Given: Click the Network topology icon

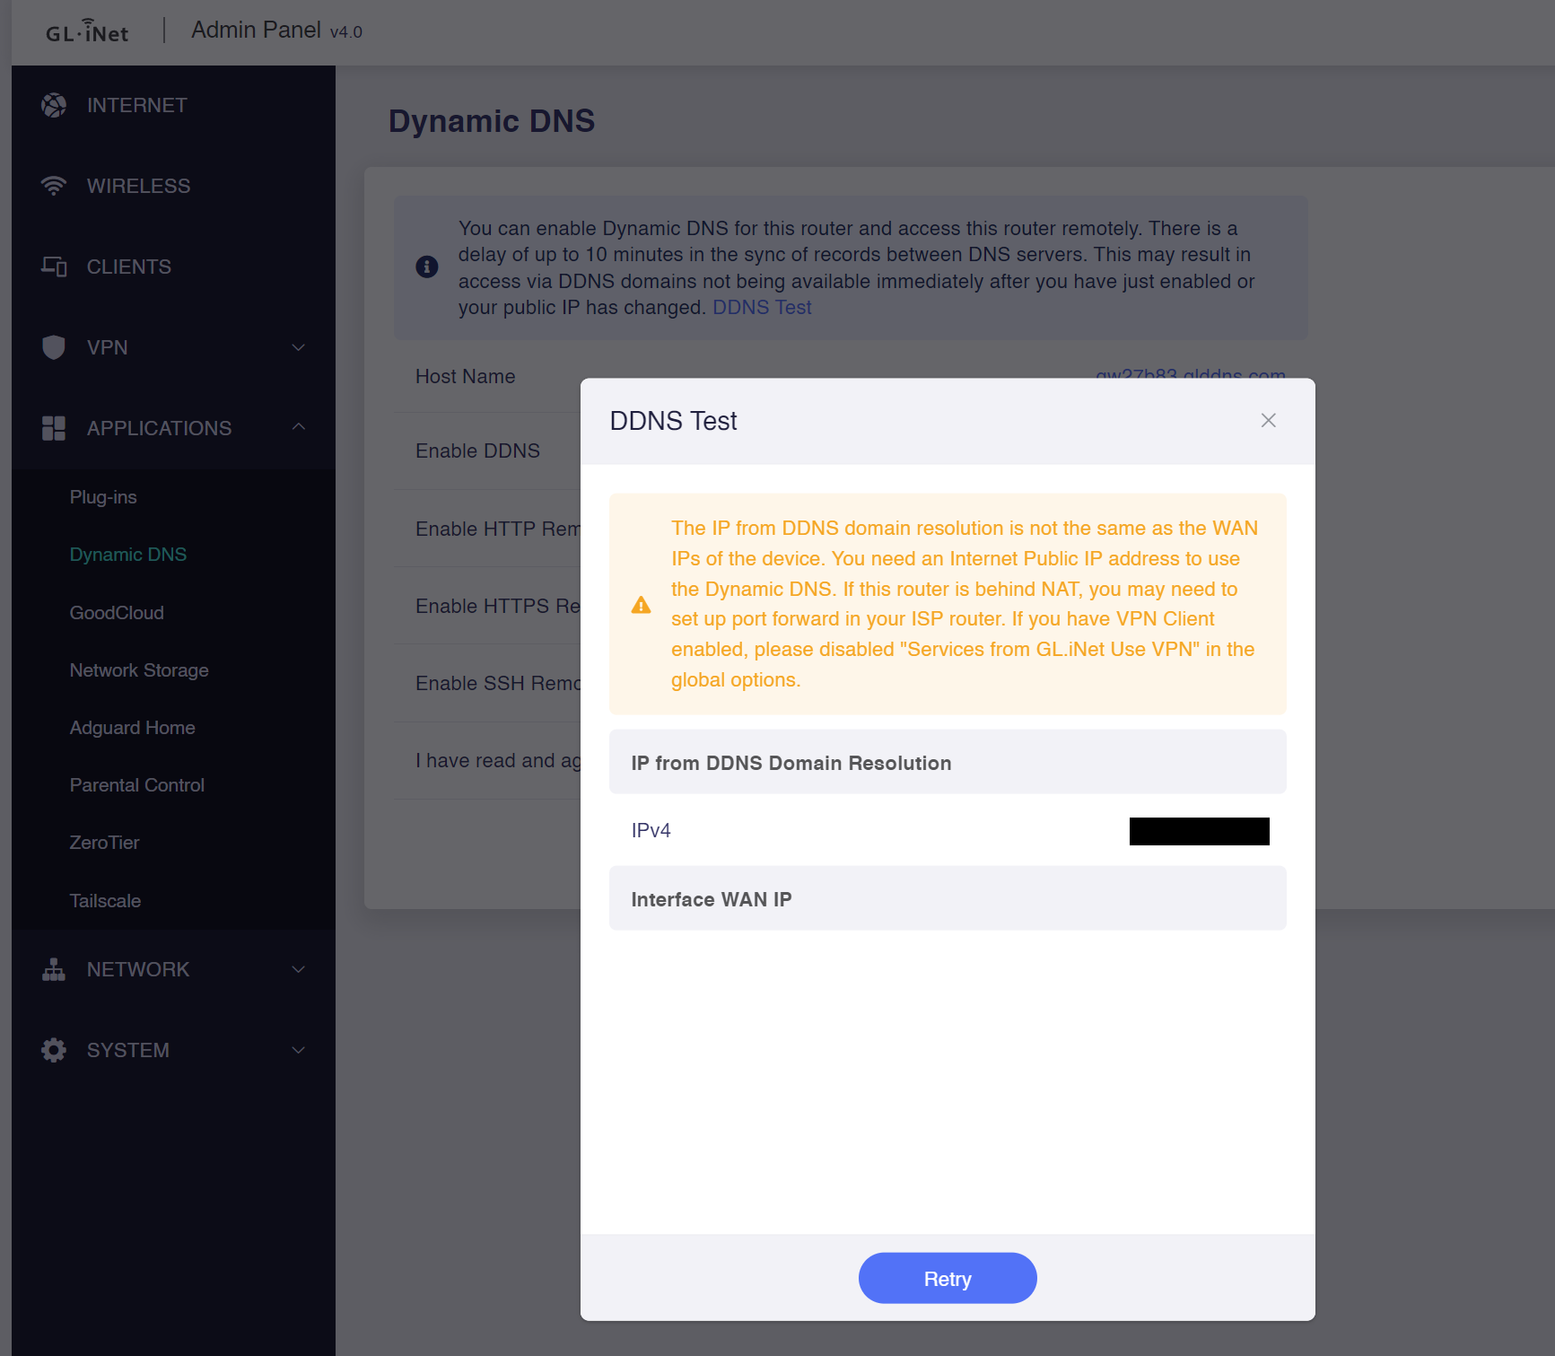Looking at the screenshot, I should (54, 969).
